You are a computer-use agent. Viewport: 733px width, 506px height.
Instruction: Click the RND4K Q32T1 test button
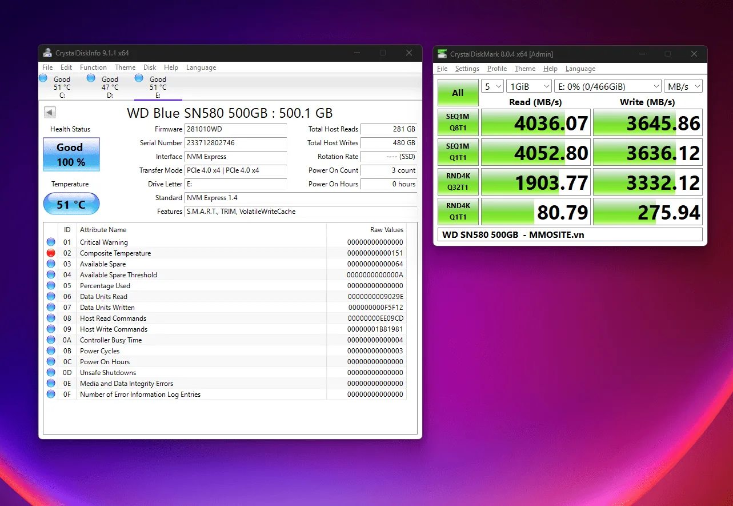[458, 182]
